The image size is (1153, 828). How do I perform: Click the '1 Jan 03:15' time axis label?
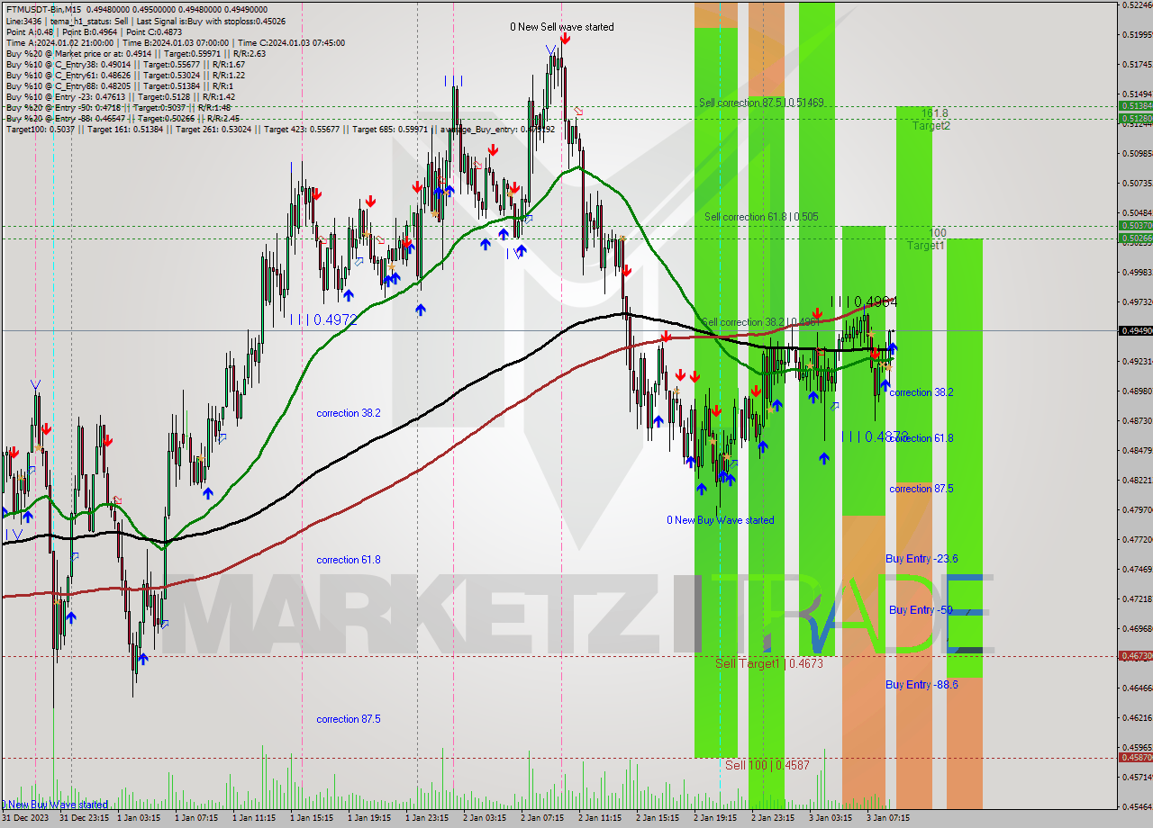[141, 818]
